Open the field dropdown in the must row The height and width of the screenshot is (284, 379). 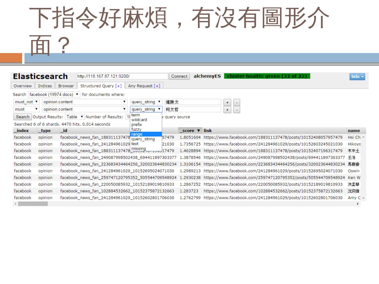(x=85, y=109)
